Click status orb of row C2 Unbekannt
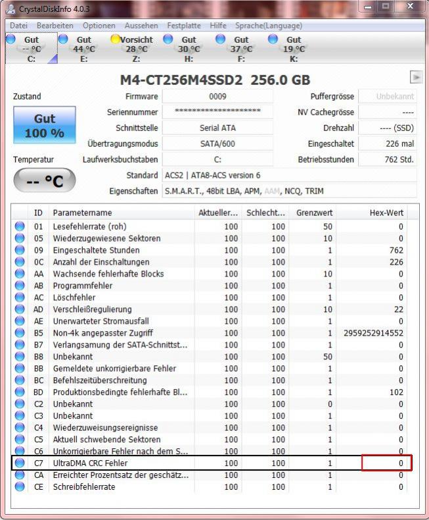Viewport: 429px width, 520px height. (20, 403)
